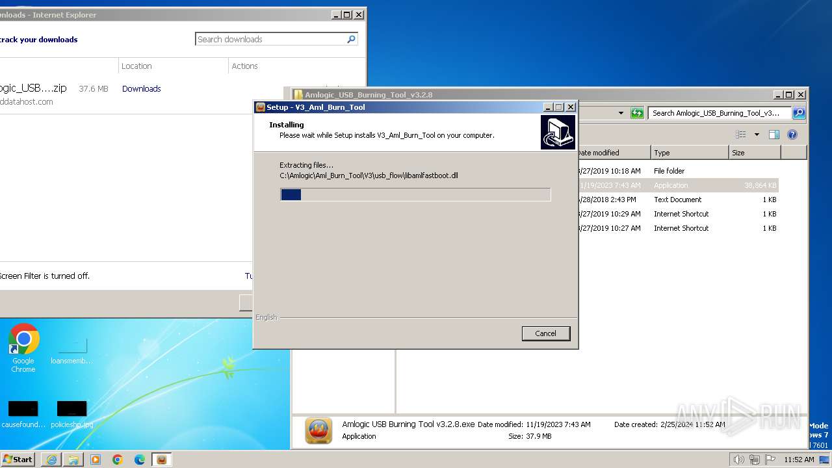The image size is (832, 468).
Task: Open Internet Explorer from taskbar
Action: tap(51, 460)
